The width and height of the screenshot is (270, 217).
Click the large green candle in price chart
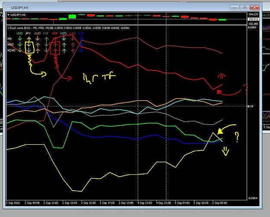[72, 16]
